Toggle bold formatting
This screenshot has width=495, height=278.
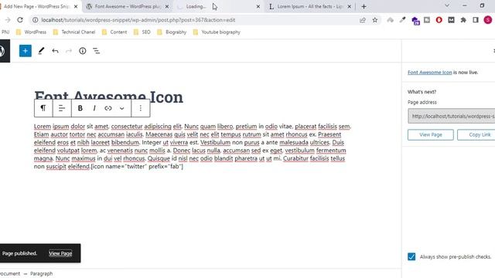(80, 108)
